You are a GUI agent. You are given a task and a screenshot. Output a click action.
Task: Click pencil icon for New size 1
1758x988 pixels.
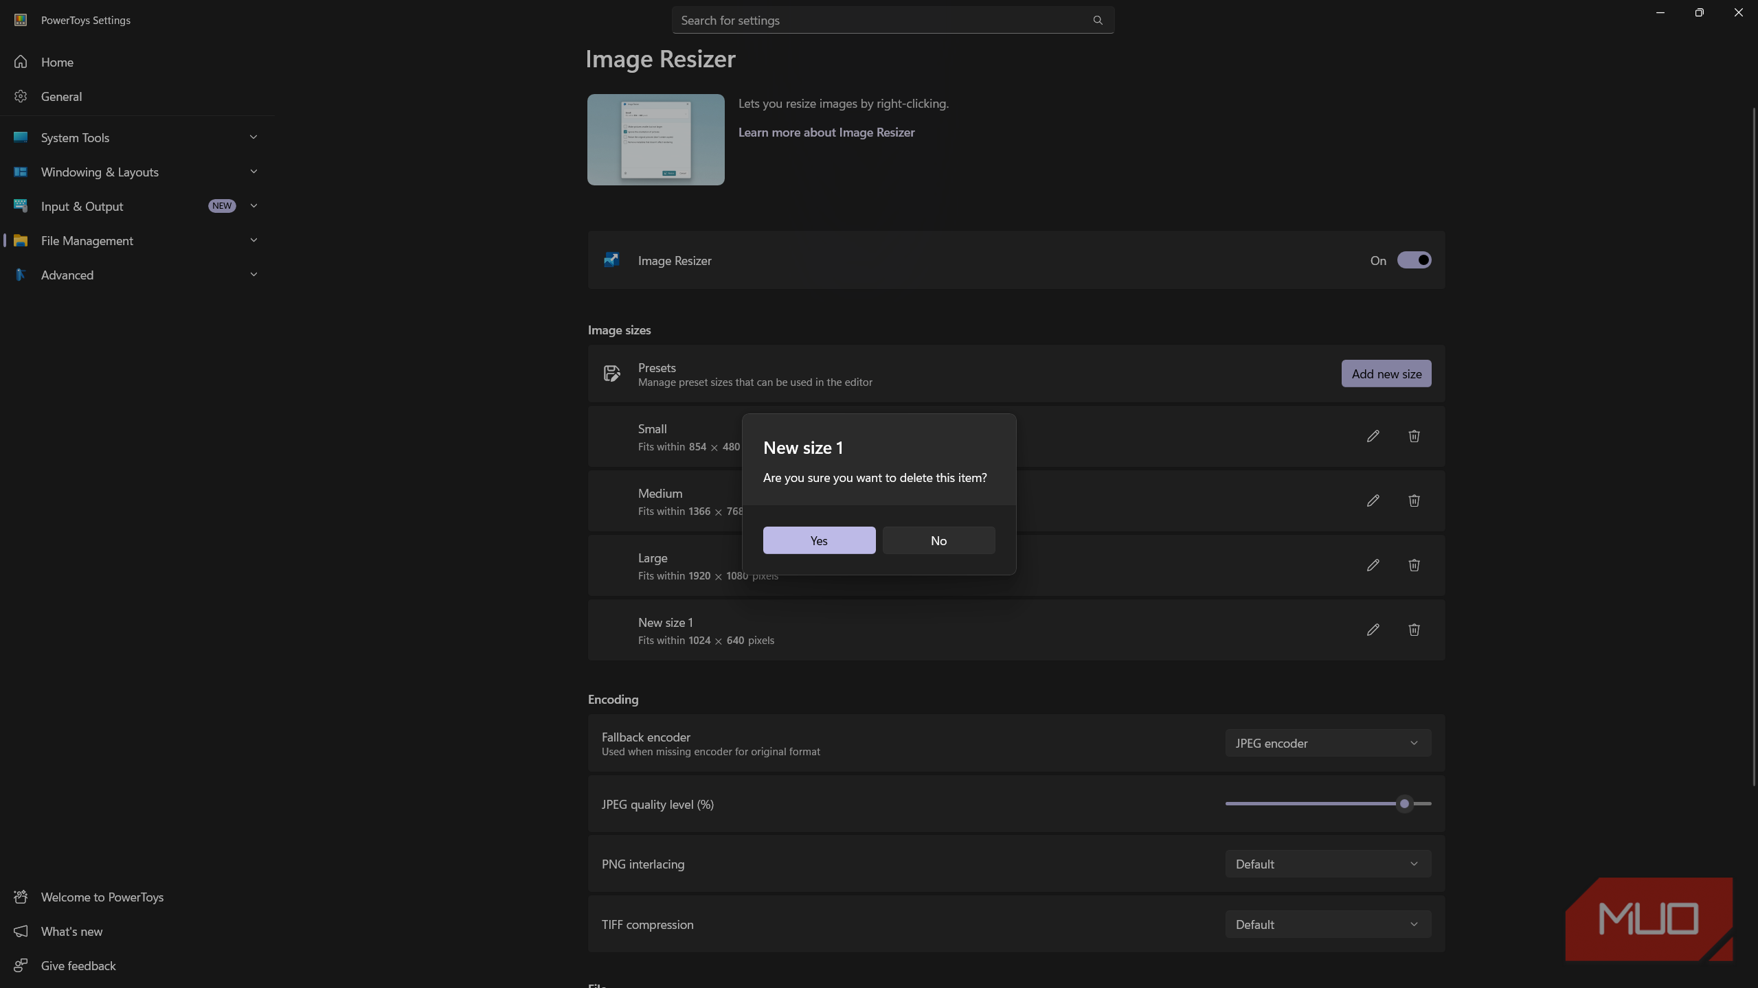(1373, 630)
